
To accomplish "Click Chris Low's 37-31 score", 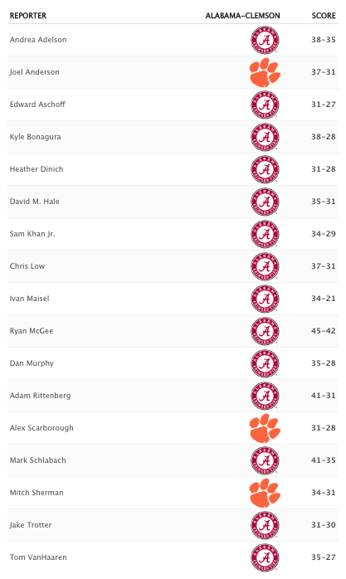I will pos(324,266).
